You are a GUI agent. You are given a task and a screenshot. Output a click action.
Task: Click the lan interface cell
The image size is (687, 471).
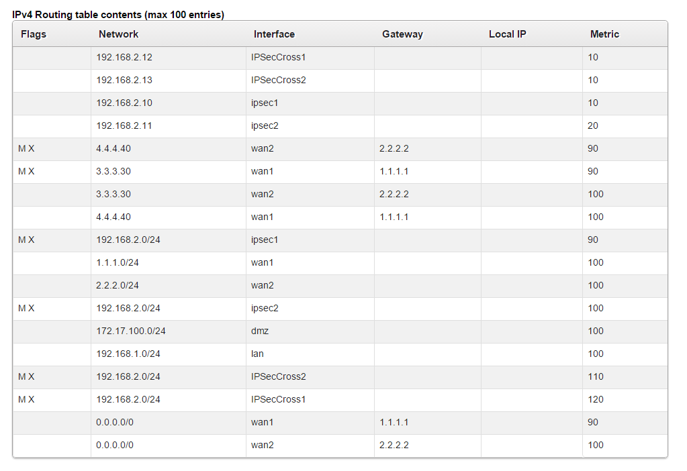[x=258, y=354]
